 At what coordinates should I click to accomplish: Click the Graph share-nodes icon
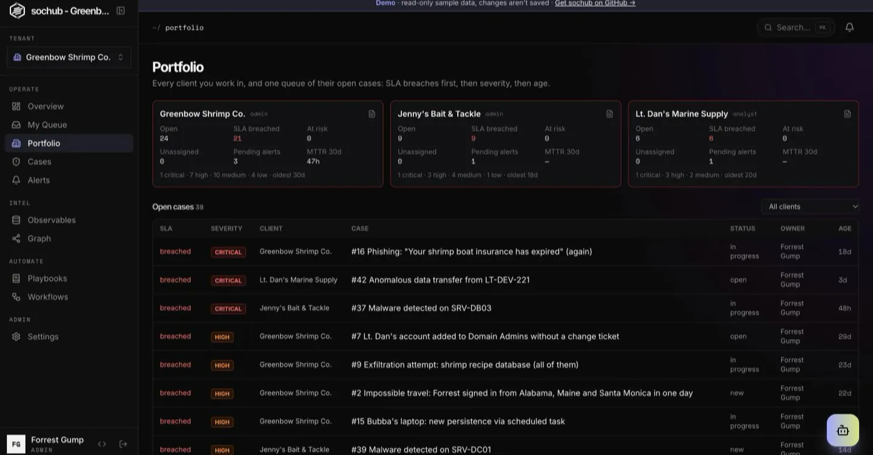coord(16,238)
